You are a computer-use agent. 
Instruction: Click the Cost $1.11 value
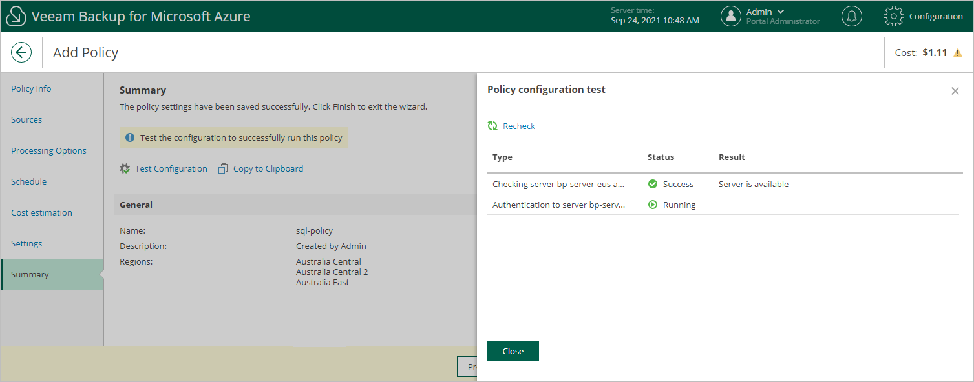(935, 53)
